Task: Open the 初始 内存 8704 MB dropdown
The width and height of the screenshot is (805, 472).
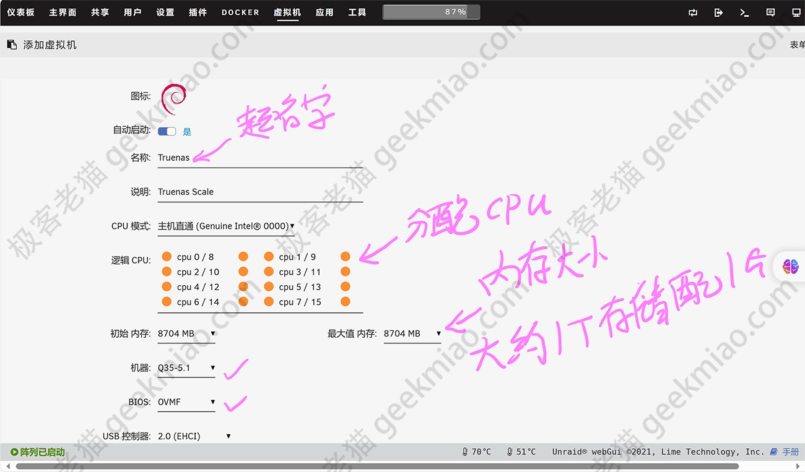Action: click(186, 334)
